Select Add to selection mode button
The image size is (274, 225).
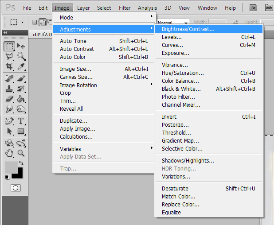[43, 22]
